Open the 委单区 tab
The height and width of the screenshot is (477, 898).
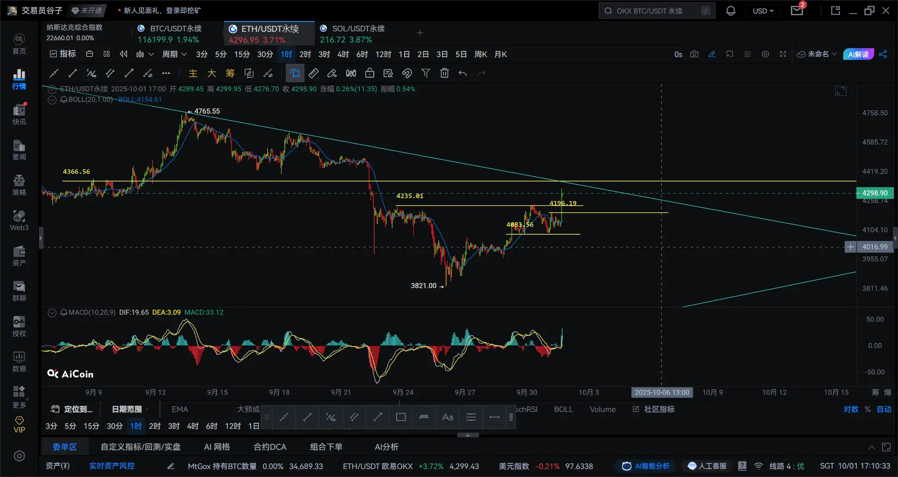(65, 447)
